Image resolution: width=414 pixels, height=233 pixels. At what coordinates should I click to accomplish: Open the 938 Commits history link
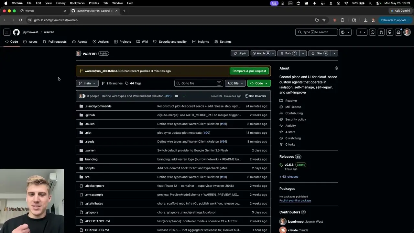point(256,96)
